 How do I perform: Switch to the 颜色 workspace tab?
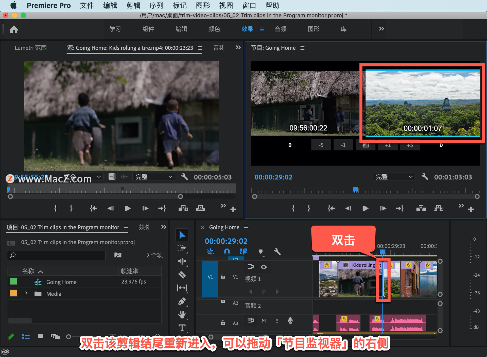214,29
